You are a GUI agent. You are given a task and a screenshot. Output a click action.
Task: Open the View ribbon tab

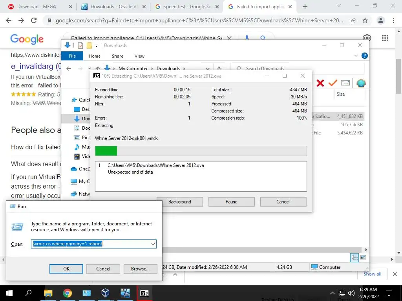139,56
